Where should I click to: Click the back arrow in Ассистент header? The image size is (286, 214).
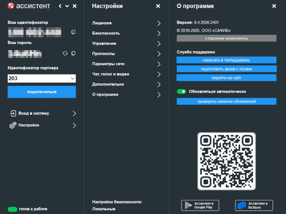point(60,6)
